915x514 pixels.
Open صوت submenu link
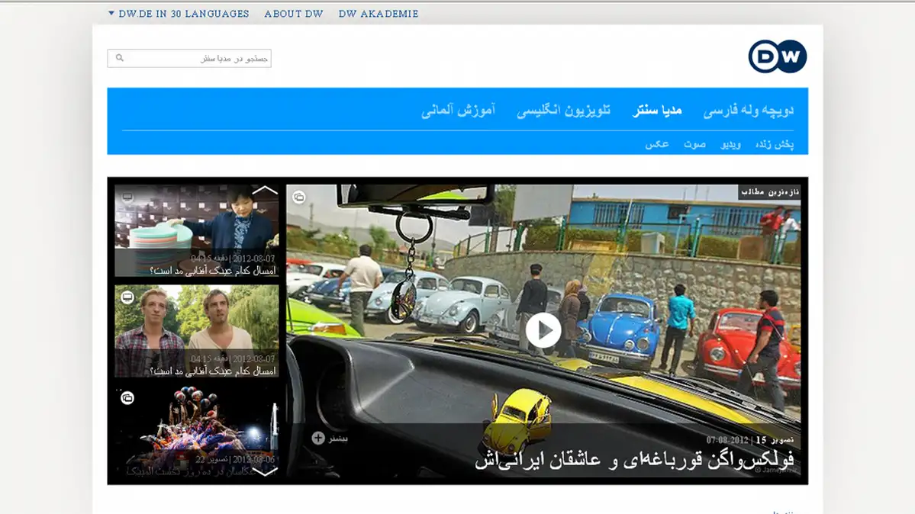click(x=694, y=144)
